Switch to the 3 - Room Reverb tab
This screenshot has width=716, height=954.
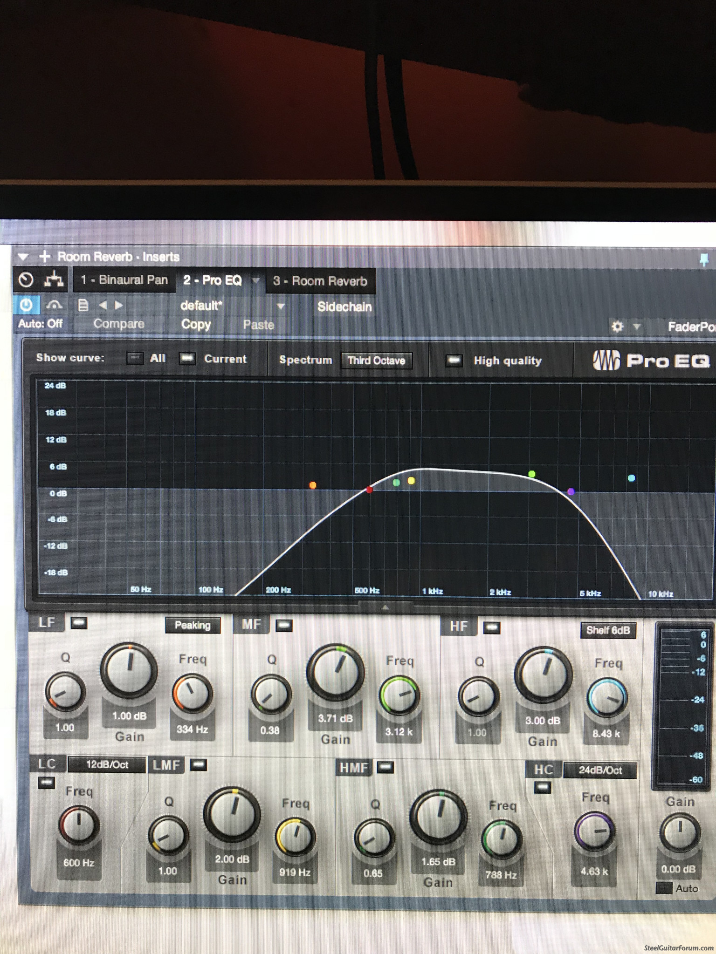point(320,281)
